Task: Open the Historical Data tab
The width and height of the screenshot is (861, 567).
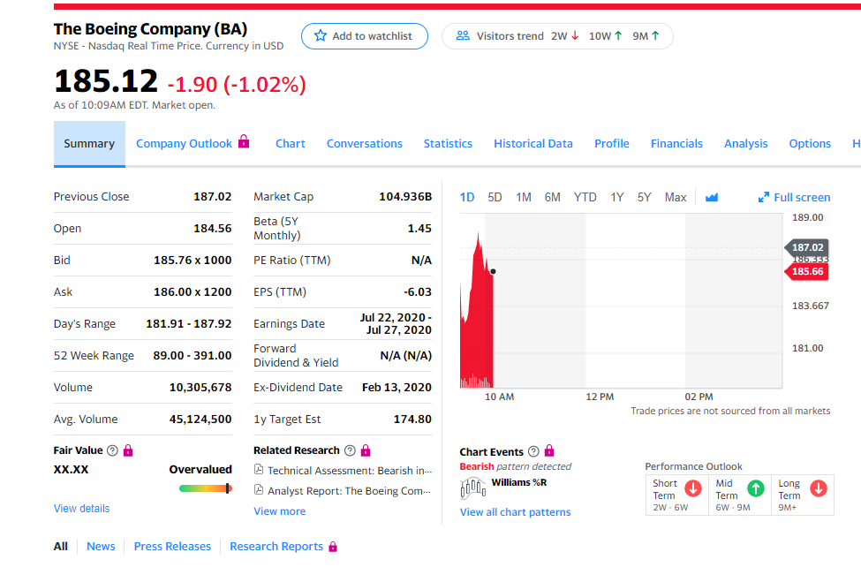Action: click(533, 143)
